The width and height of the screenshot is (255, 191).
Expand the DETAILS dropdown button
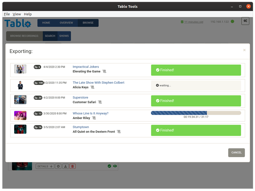point(45,166)
